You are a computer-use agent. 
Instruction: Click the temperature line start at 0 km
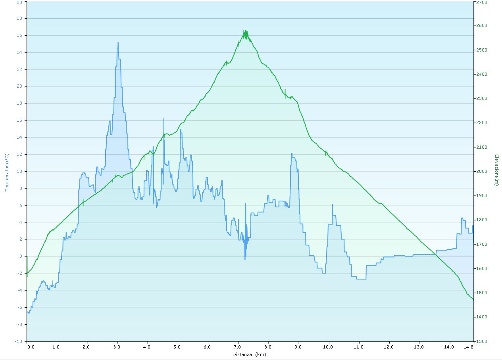tap(27, 312)
